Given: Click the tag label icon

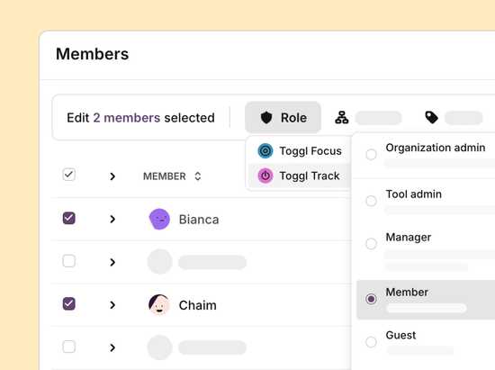Looking at the screenshot, I should [x=431, y=117].
